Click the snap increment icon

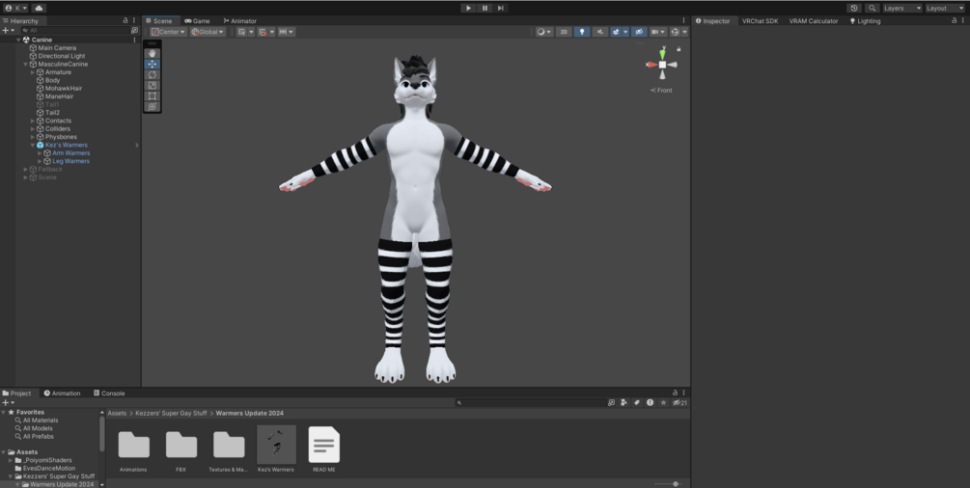click(x=286, y=32)
